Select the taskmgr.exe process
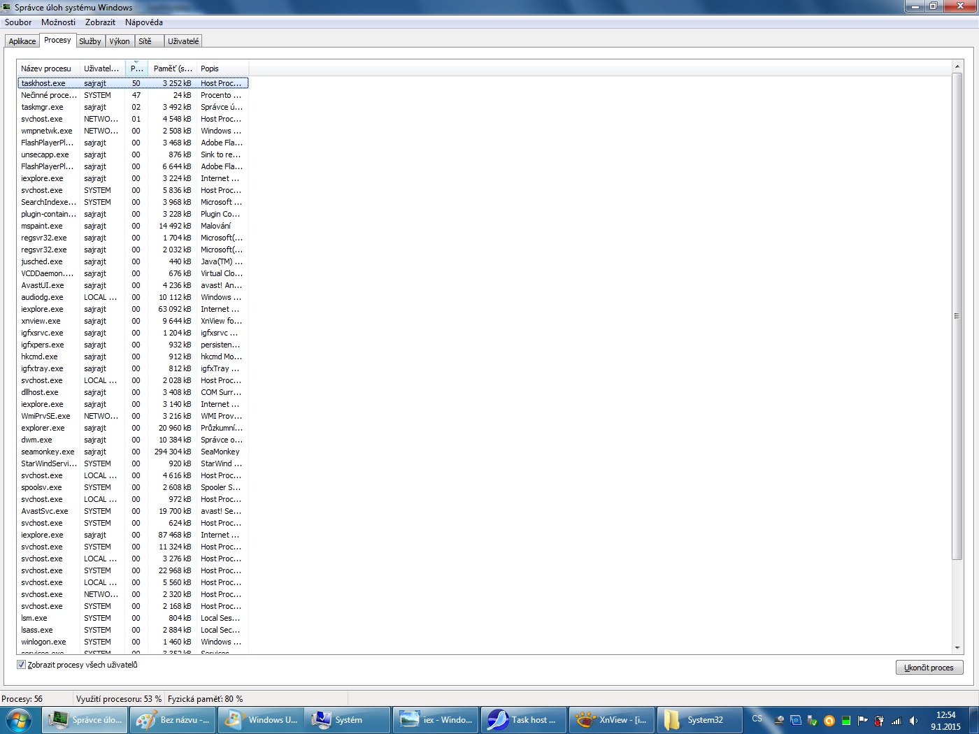 coord(133,107)
